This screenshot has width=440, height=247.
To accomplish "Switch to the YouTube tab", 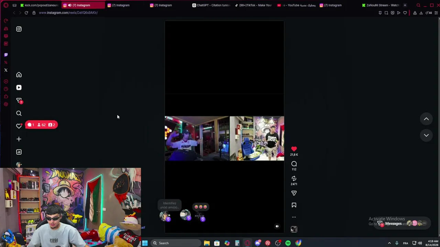I will (x=296, y=5).
